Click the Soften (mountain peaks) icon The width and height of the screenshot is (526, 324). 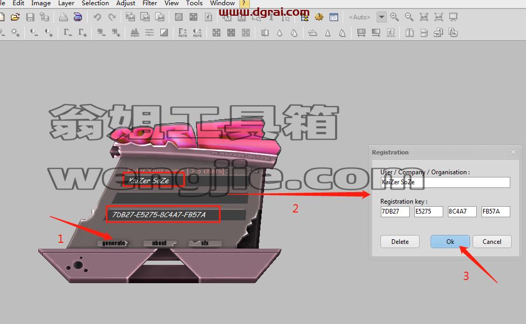click(313, 32)
